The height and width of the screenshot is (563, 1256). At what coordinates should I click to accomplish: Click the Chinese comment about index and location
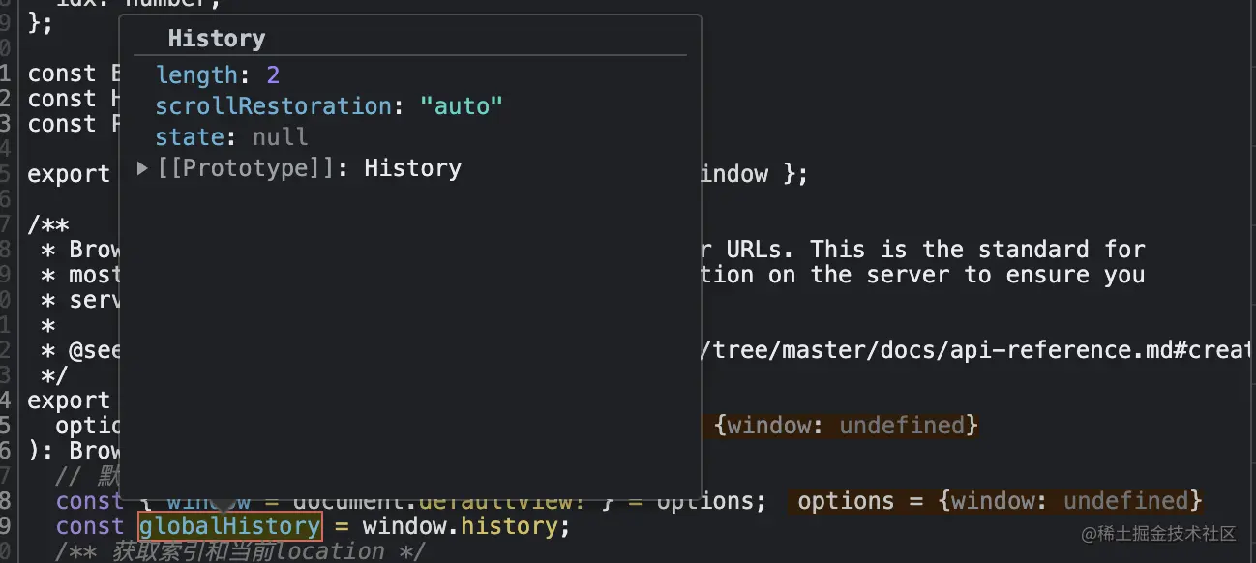240,551
